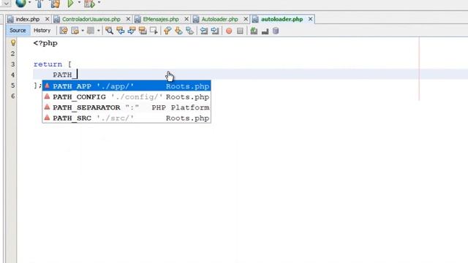Image resolution: width=468 pixels, height=263 pixels.
Task: Click the Comment code icon
Action: tap(254, 31)
